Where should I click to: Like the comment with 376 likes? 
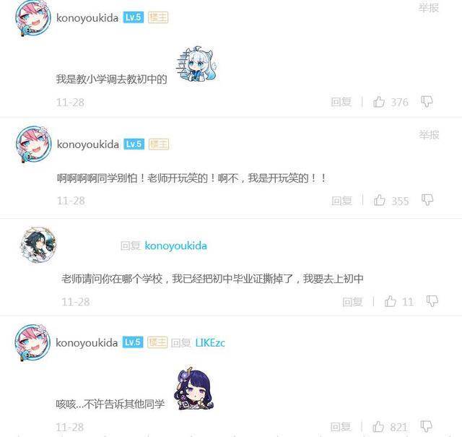point(379,102)
